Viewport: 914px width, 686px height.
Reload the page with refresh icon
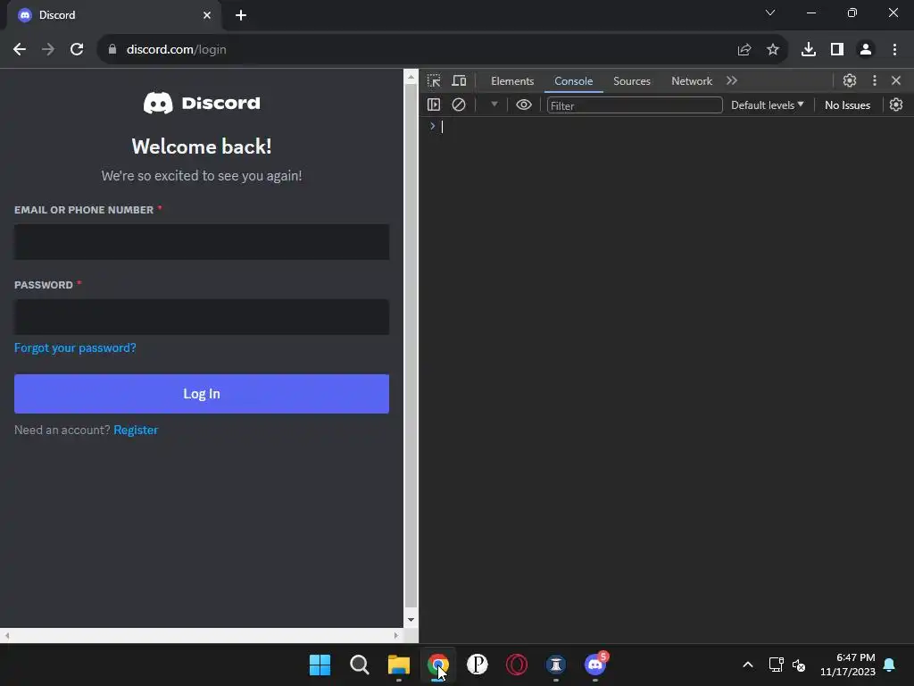pyautogui.click(x=77, y=50)
